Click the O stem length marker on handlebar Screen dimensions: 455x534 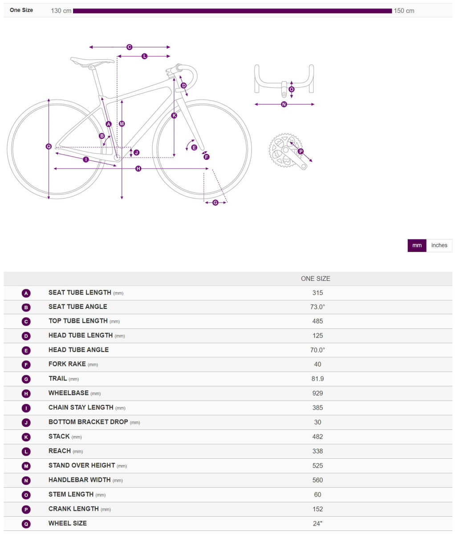click(x=292, y=89)
